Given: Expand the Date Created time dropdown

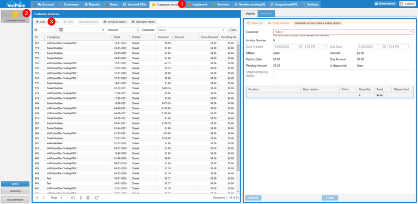Looking at the screenshot, I should click(x=325, y=47).
